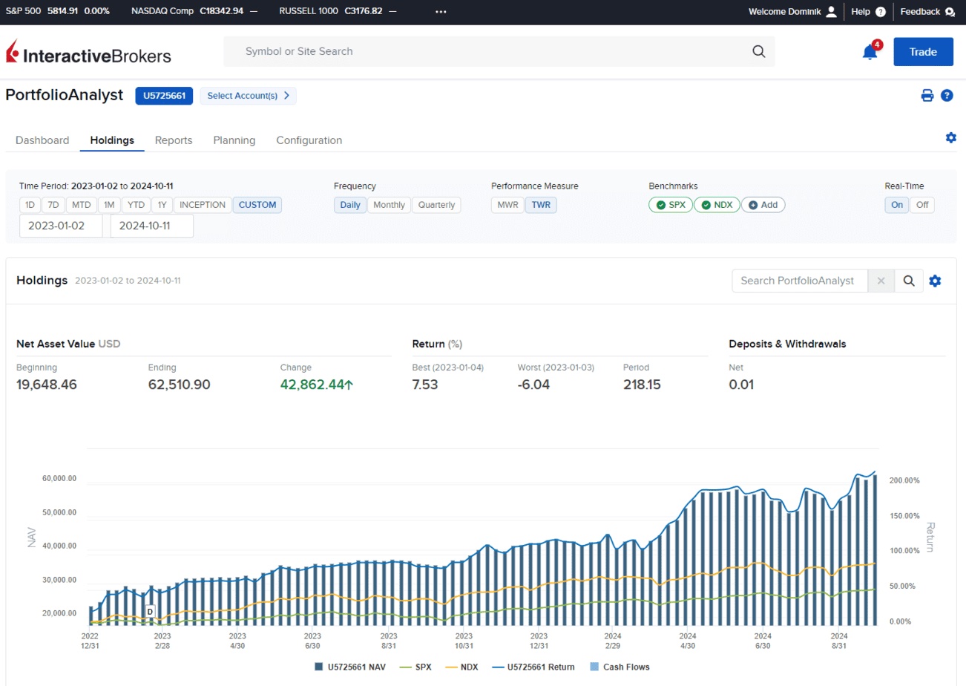
Task: Click the Search PortfolioAnalyst magnifier button
Action: coord(909,281)
